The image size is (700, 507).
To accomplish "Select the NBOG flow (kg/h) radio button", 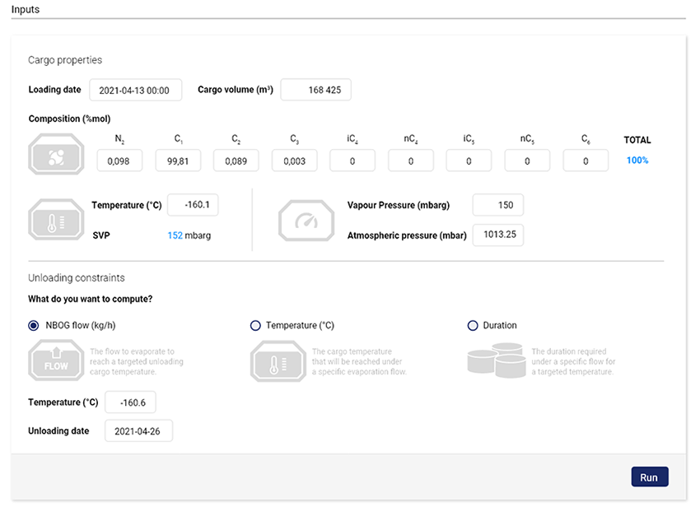I will 34,326.
